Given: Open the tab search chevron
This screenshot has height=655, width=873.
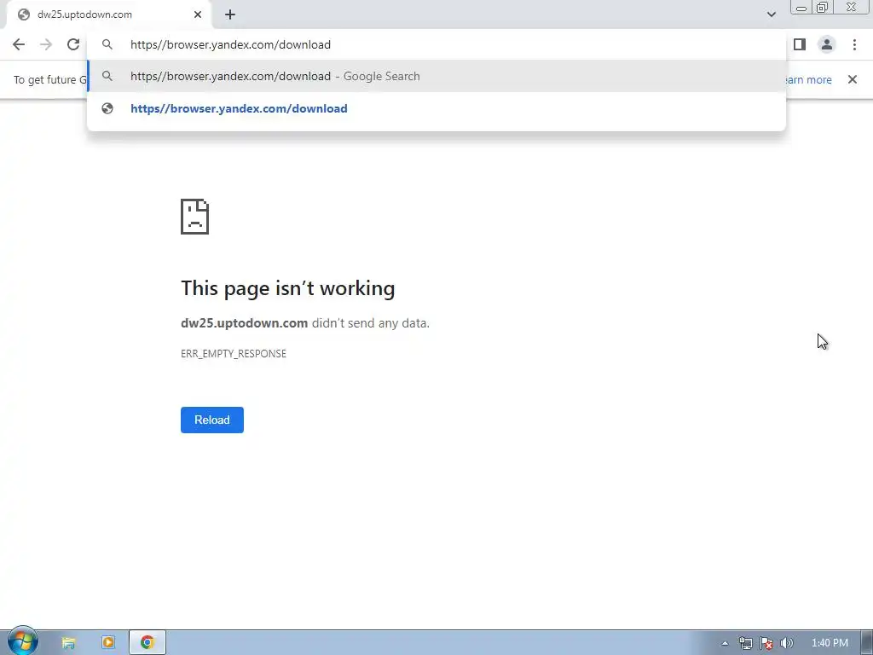Looking at the screenshot, I should 771,14.
